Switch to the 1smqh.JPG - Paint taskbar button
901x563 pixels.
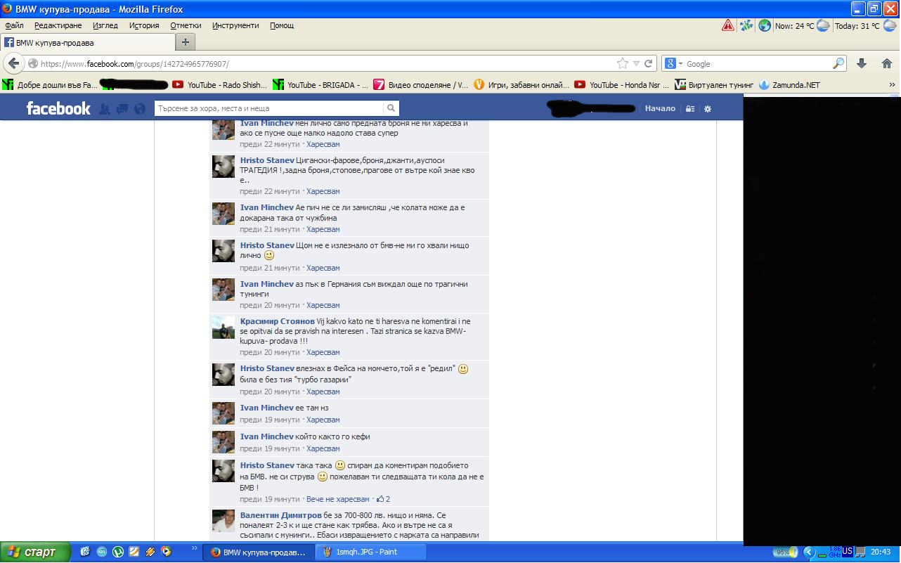371,552
